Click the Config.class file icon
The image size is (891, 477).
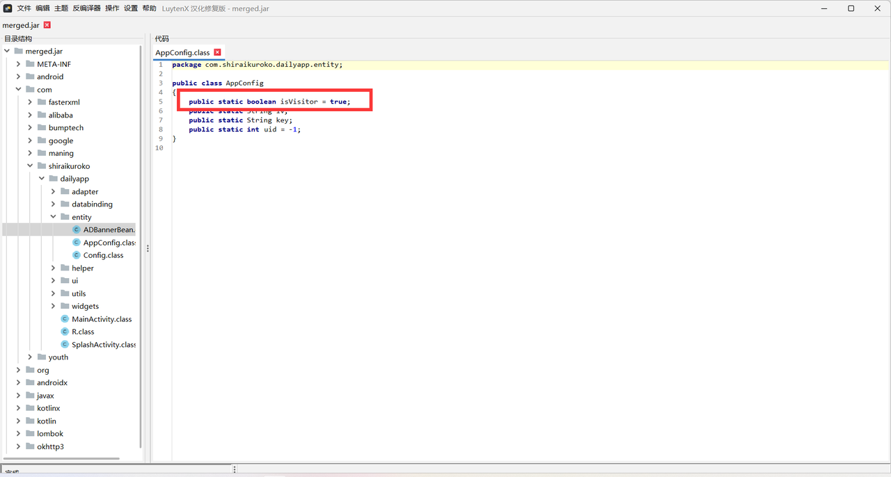point(77,255)
